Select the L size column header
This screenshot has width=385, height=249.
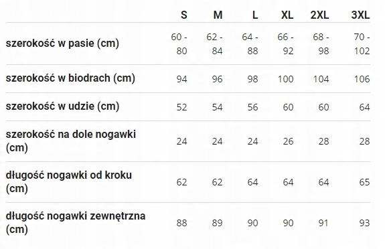coord(255,15)
